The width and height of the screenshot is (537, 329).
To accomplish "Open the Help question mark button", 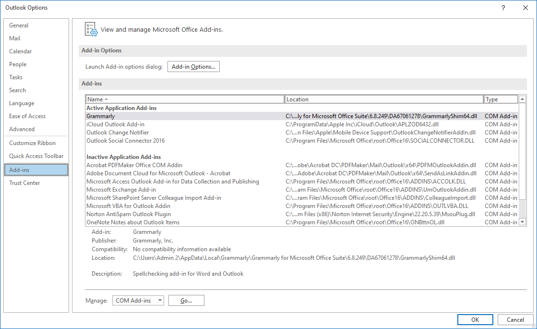I will point(503,8).
